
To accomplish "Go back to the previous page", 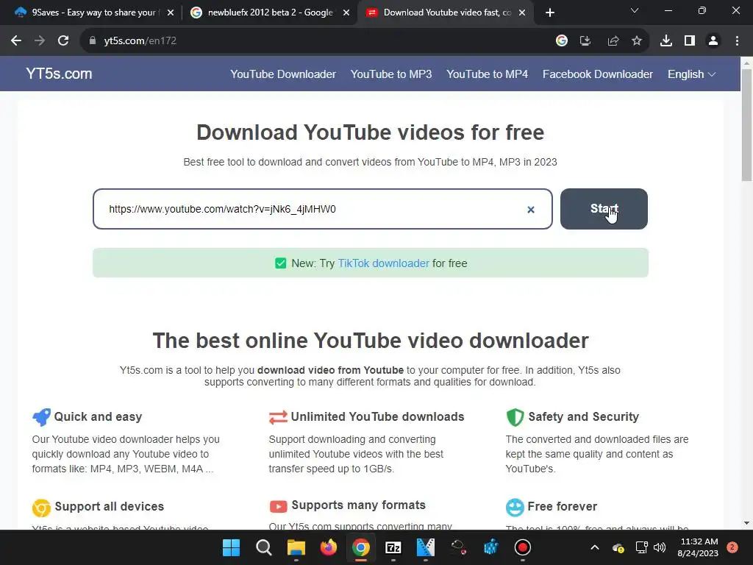I will pos(16,41).
